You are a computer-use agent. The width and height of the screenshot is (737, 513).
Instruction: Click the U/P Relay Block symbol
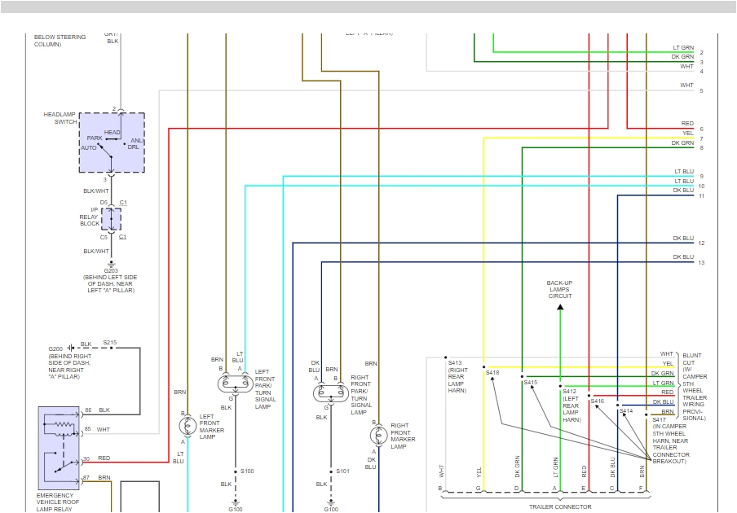pos(111,218)
